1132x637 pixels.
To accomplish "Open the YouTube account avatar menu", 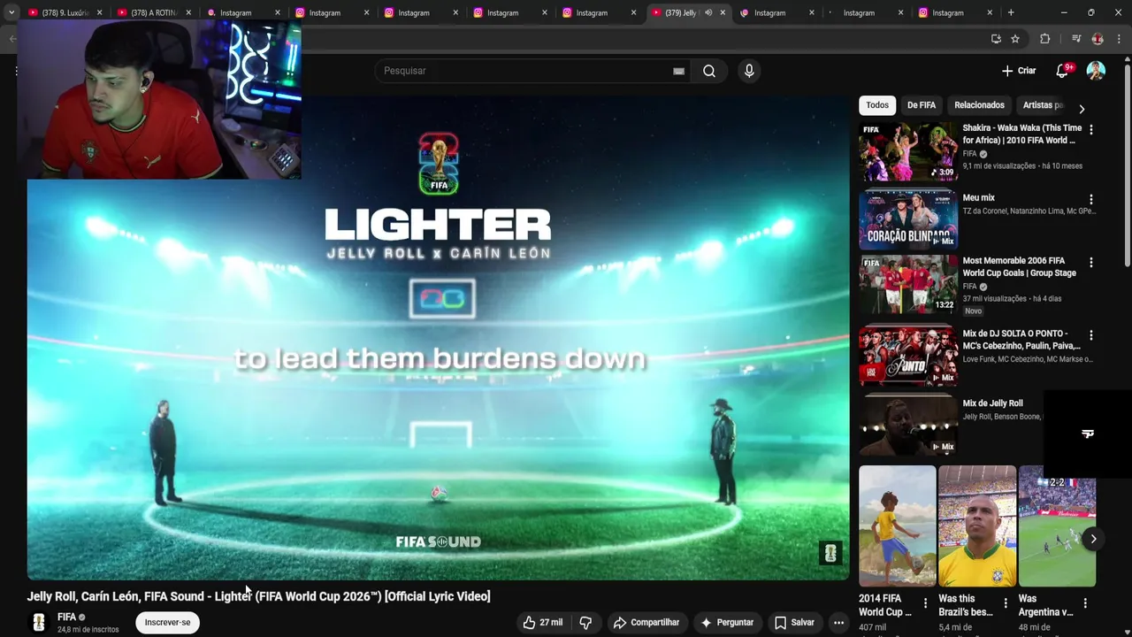I will pyautogui.click(x=1096, y=71).
